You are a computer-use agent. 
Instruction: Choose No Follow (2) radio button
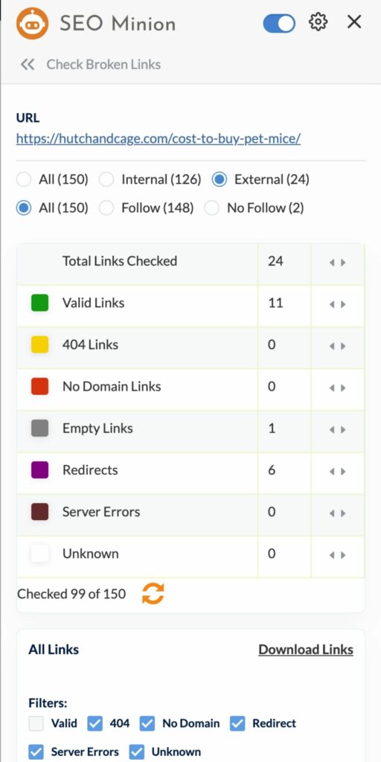point(212,208)
